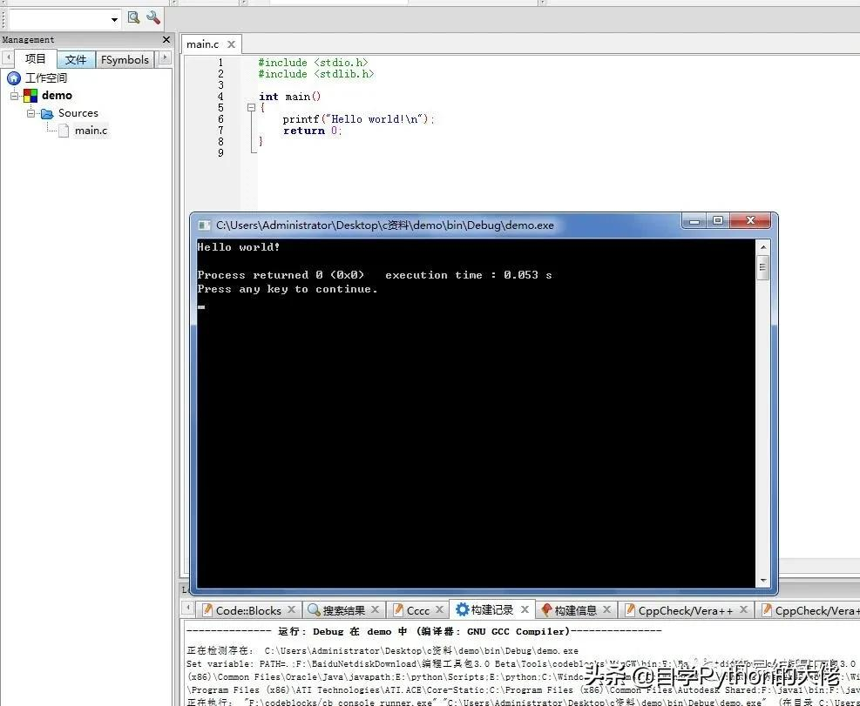Close the Management panel
Image resolution: width=860 pixels, height=706 pixels.
pyautogui.click(x=166, y=39)
